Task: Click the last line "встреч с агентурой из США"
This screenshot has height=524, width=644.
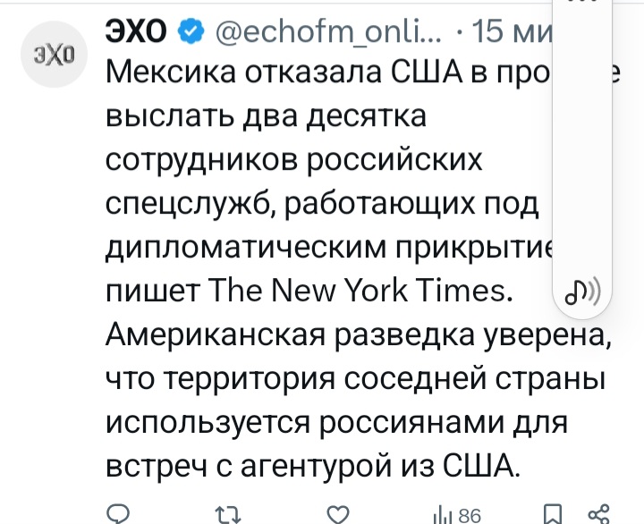Action: click(x=311, y=465)
